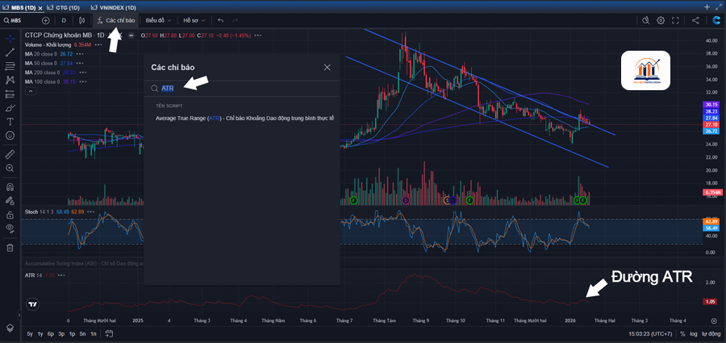Open more options for MA 200 indicator

coord(83,72)
